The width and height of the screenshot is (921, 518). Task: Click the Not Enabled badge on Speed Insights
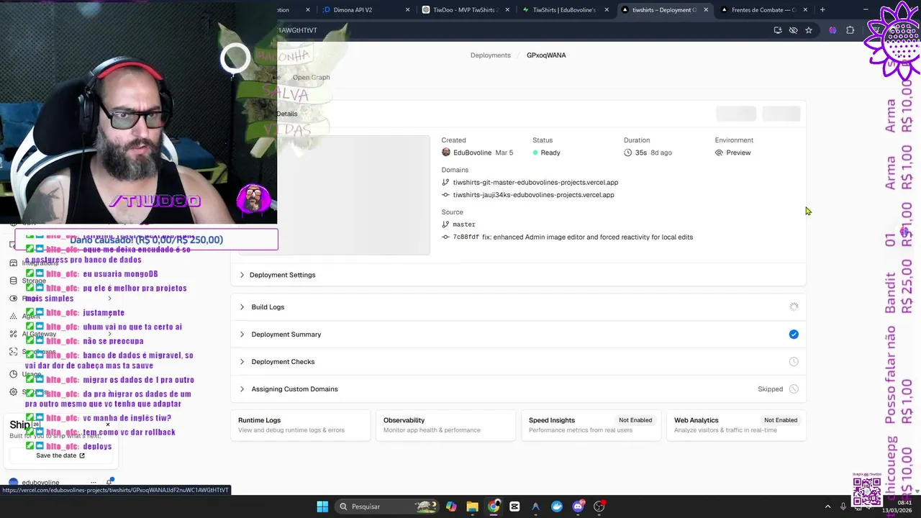pos(635,420)
